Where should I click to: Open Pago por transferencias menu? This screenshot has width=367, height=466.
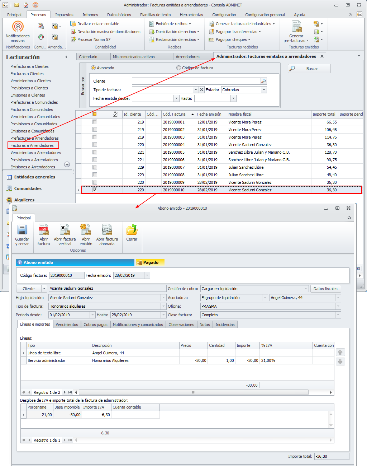point(235,32)
